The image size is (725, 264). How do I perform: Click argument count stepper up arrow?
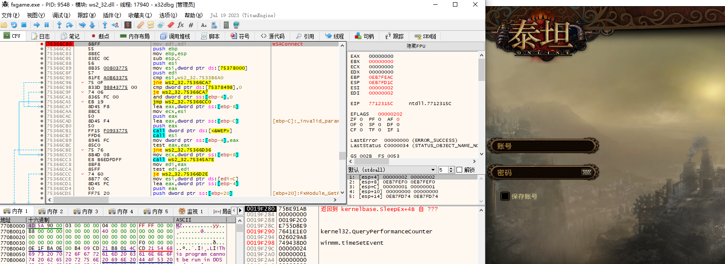point(451,168)
